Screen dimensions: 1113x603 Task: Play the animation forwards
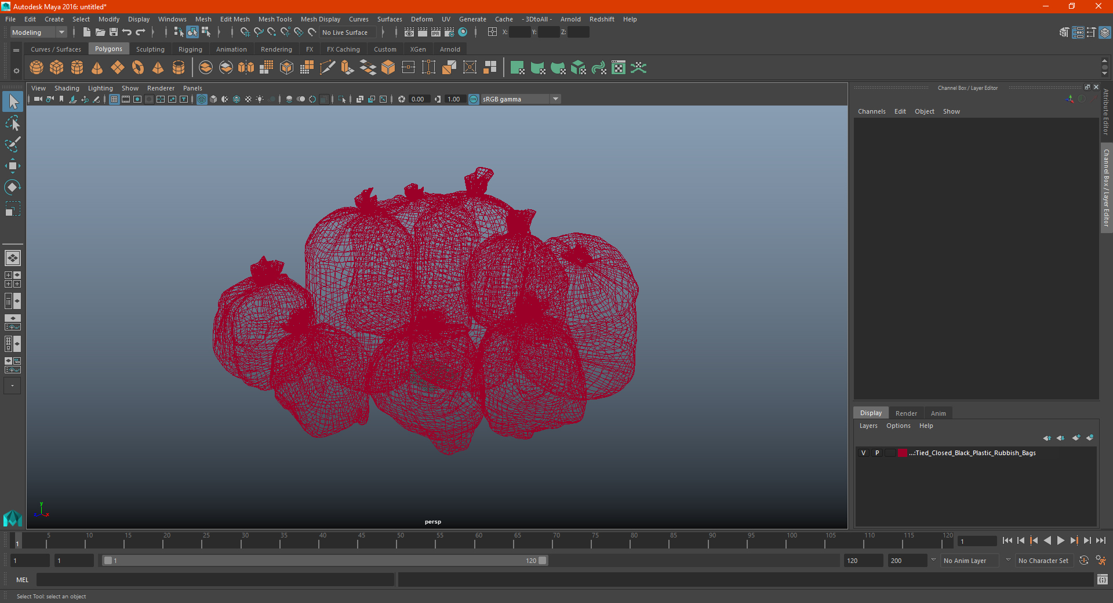tap(1060, 540)
